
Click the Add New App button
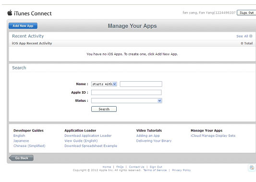pos(23,26)
